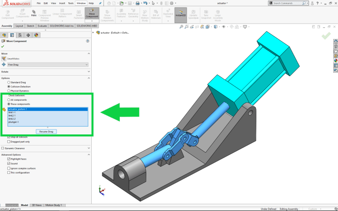Click the View Settings monitor icon
The height and width of the screenshot is (211, 338).
point(245,27)
